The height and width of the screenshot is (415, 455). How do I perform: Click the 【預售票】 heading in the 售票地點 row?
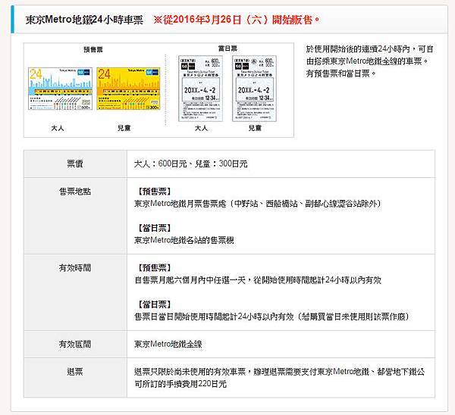[154, 192]
